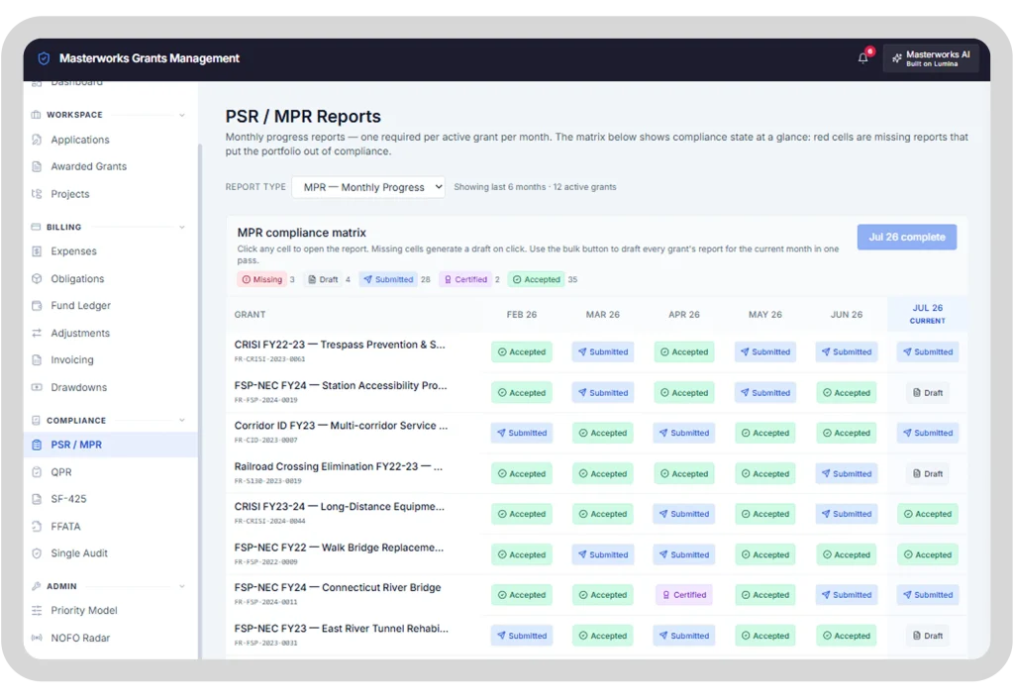
Task: Filter by the Accepted legend chip
Action: click(536, 279)
